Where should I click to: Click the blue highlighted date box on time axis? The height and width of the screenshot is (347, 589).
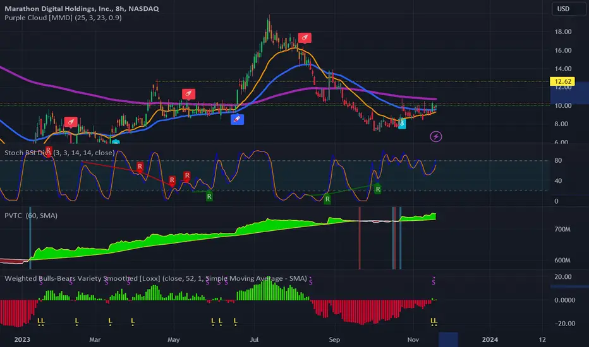[448, 339]
